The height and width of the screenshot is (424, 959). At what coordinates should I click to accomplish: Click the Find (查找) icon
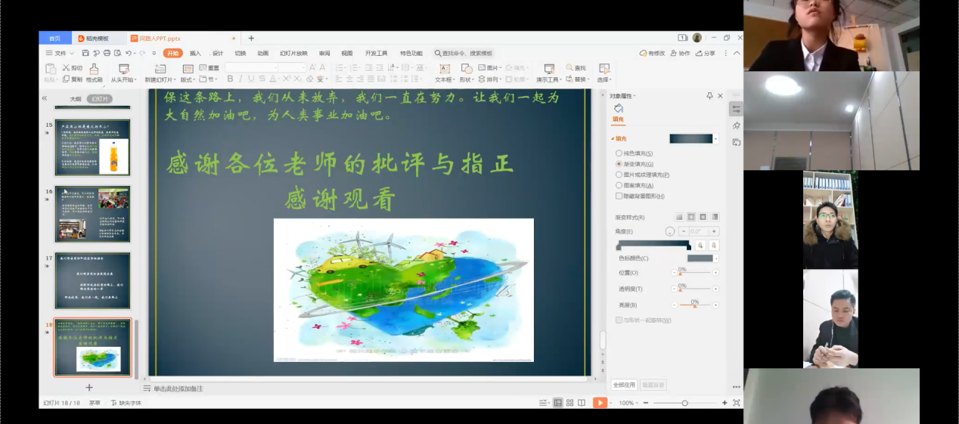click(576, 68)
